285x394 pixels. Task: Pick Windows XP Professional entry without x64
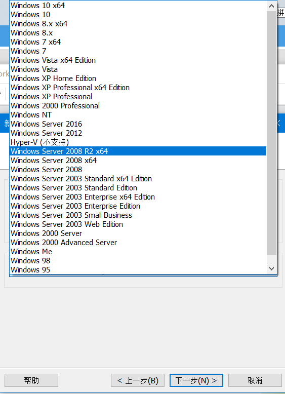point(138,97)
